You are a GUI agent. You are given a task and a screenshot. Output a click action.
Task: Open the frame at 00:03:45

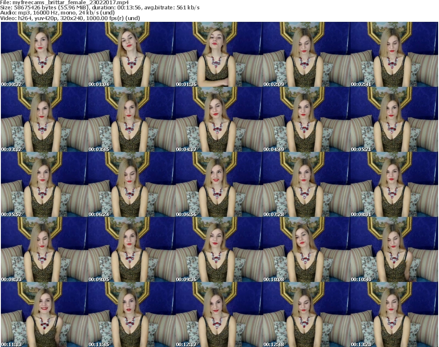tap(132, 119)
